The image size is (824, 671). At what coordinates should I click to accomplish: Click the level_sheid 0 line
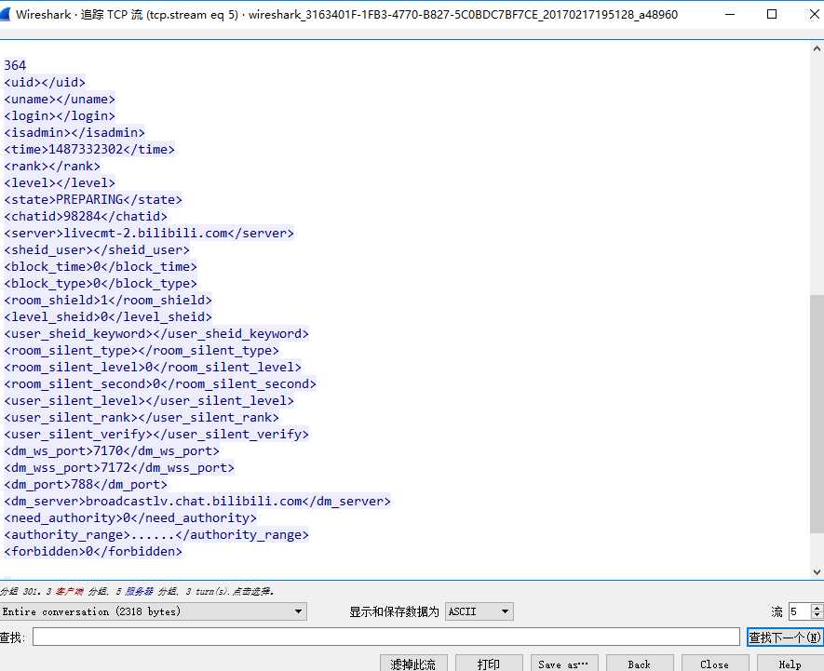(108, 316)
